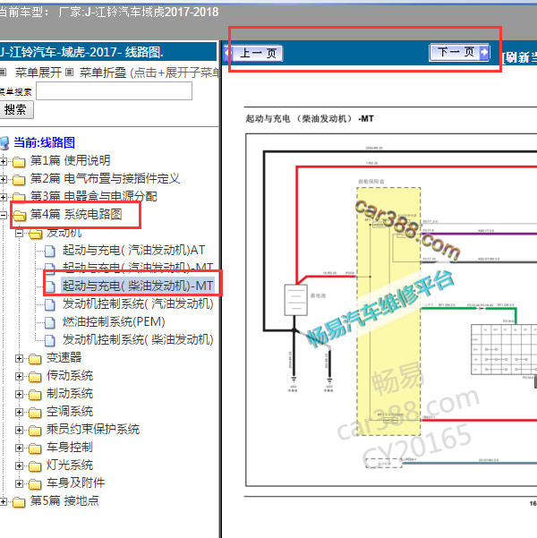Expand the 变速器 folder
The image size is (537, 538).
19,358
